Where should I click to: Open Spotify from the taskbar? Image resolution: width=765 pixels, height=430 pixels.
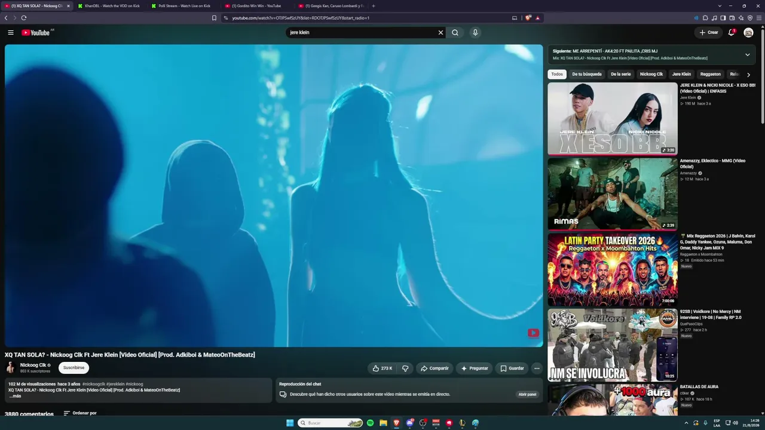(x=370, y=423)
